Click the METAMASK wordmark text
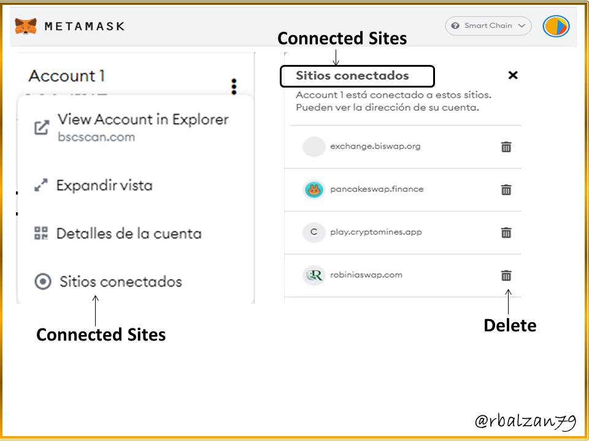 85,26
